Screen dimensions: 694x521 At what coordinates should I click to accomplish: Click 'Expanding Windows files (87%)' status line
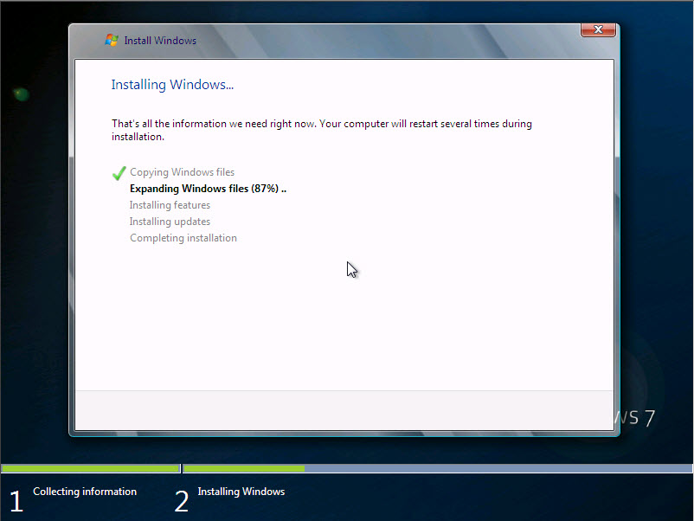(x=208, y=189)
